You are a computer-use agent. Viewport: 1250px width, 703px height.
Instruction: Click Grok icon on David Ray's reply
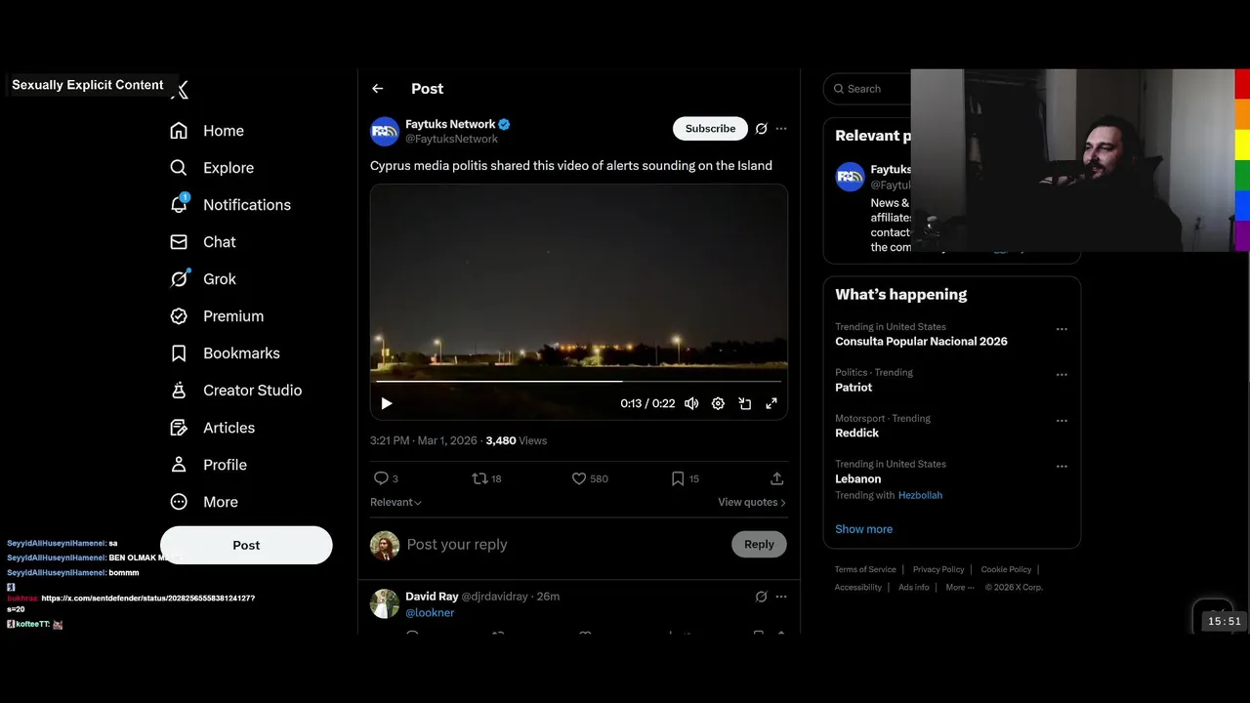[x=762, y=597]
